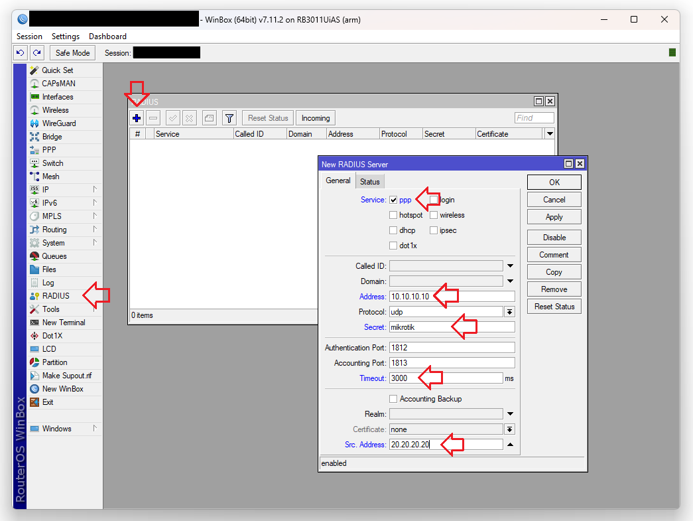Expand the Called ID field arrow

point(510,266)
